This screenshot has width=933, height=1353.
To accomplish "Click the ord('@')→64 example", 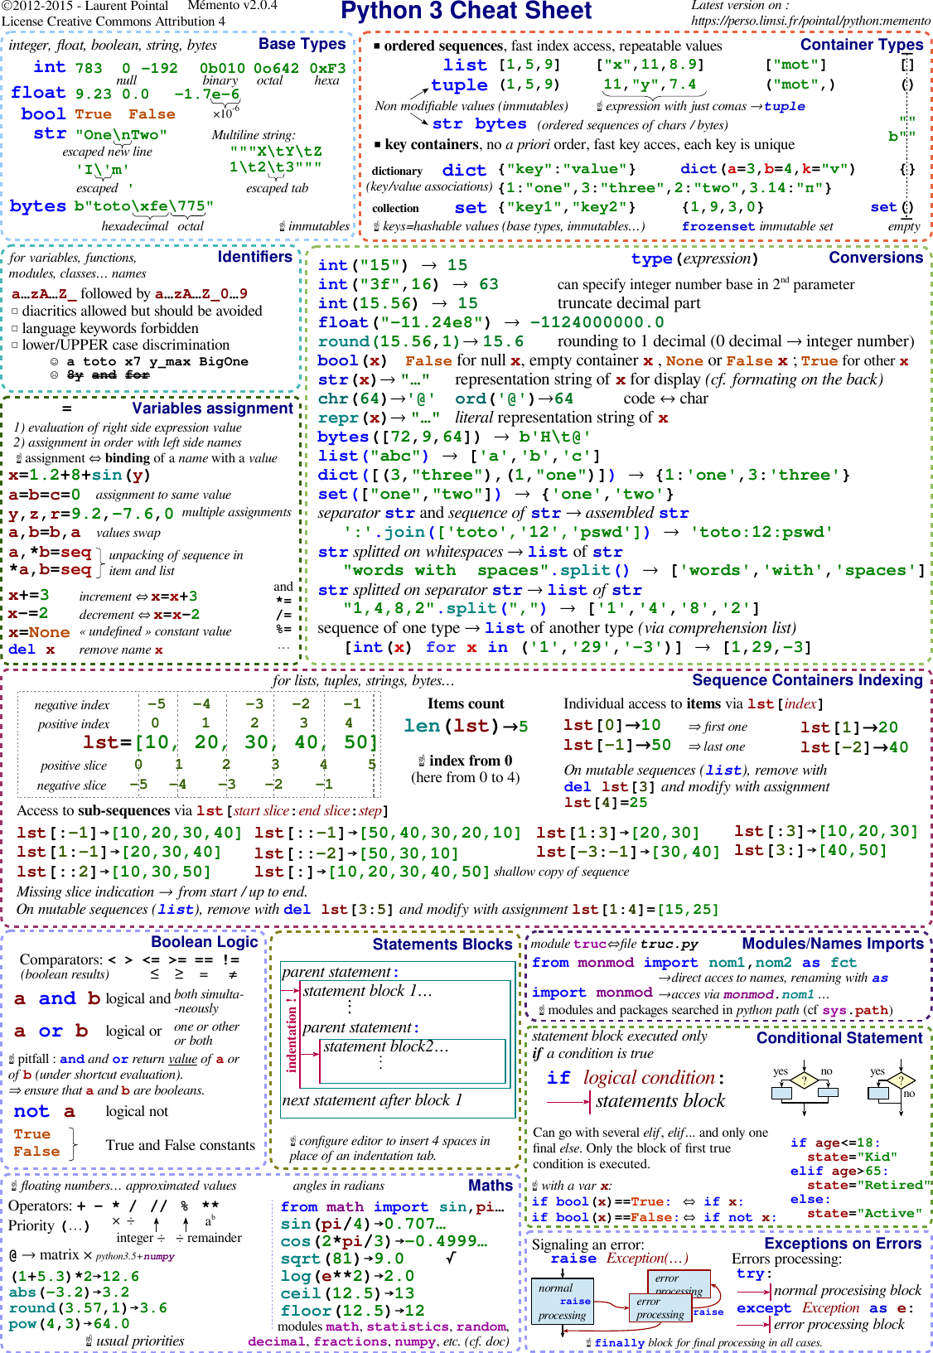I will (514, 399).
